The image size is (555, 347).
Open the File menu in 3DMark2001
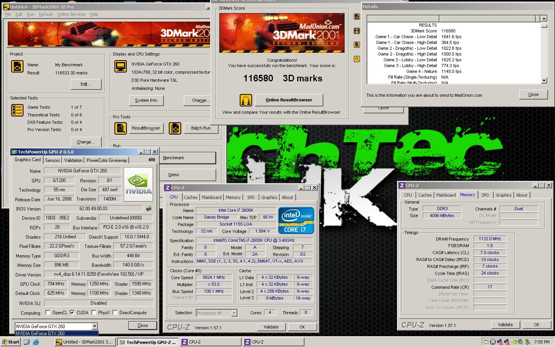[8, 14]
